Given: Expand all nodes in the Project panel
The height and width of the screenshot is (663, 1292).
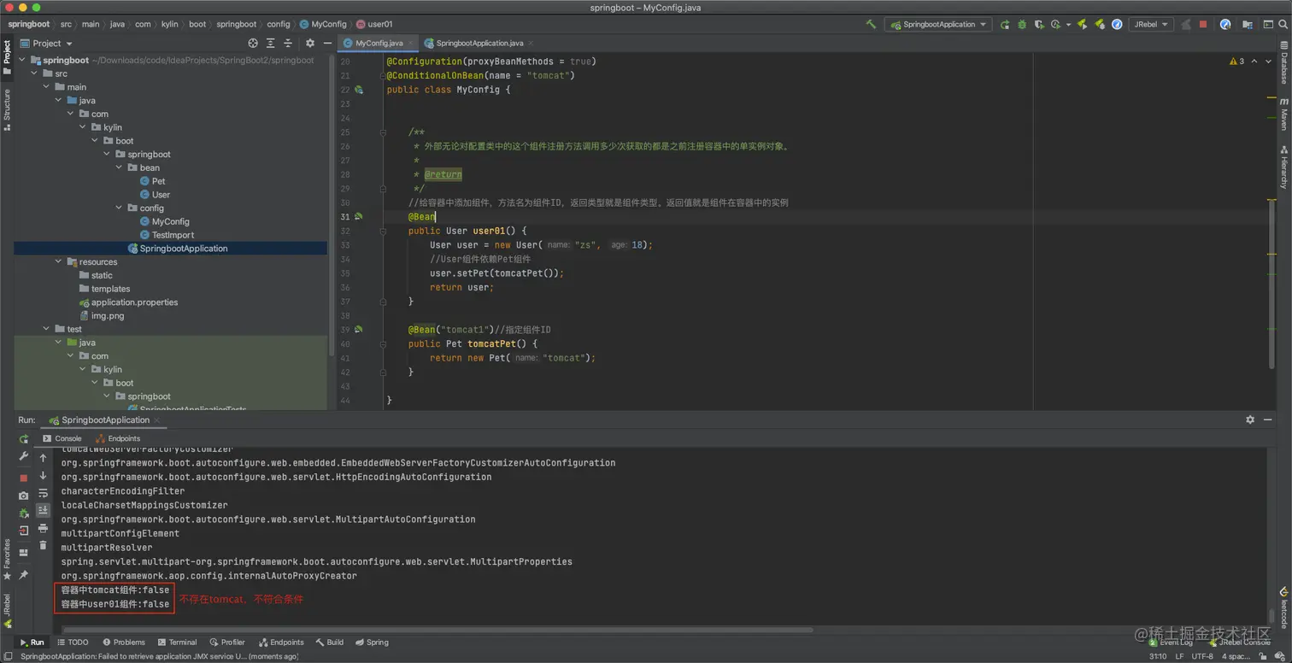Looking at the screenshot, I should point(270,43).
